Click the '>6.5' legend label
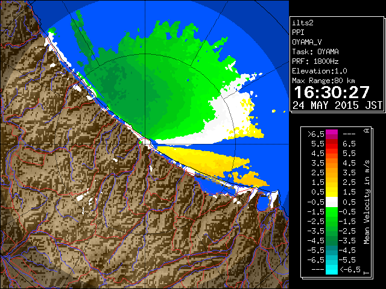The height and width of the screenshot is (289, 386). (x=316, y=134)
